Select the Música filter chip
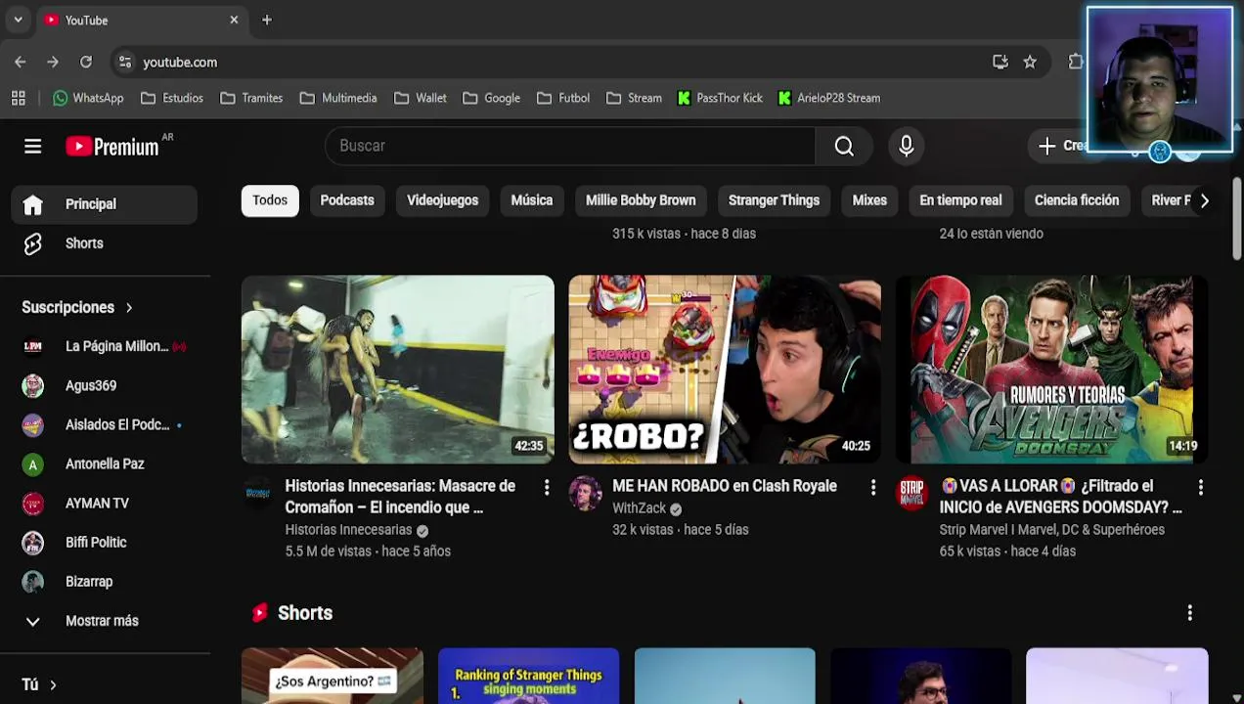This screenshot has height=704, width=1244. (532, 200)
